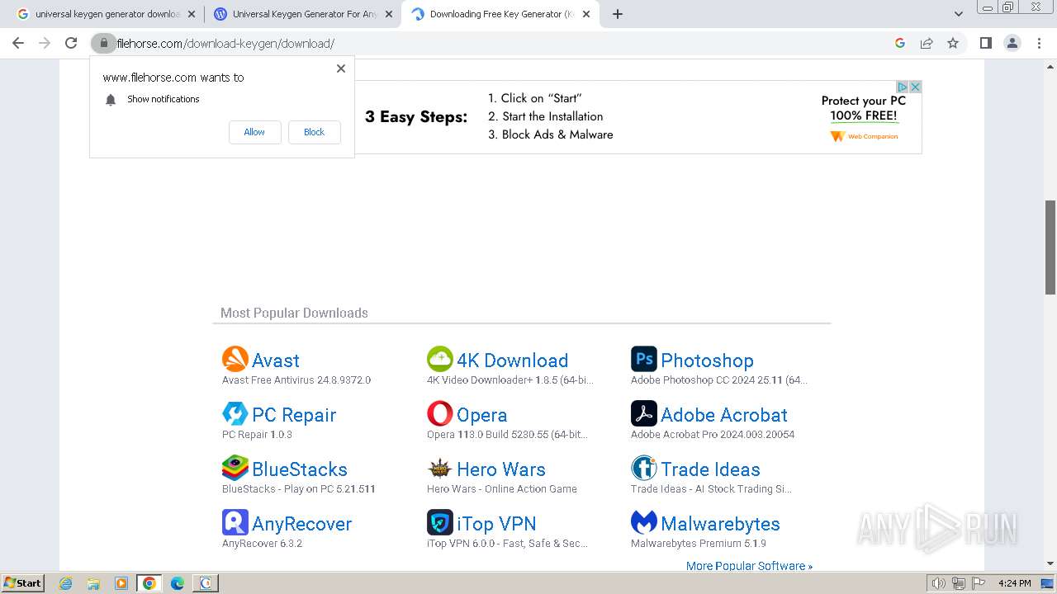This screenshot has width=1057, height=594.
Task: Open the Photoshop download link
Action: pyautogui.click(x=707, y=361)
